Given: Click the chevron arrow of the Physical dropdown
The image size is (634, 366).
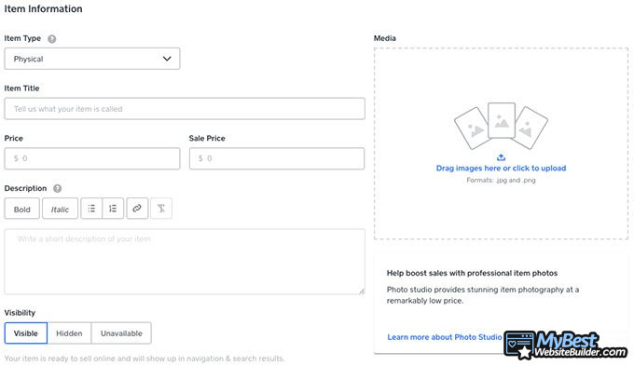Looking at the screenshot, I should (167, 59).
